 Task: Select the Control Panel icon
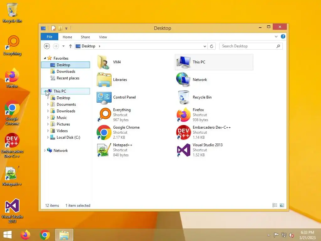coord(104,98)
